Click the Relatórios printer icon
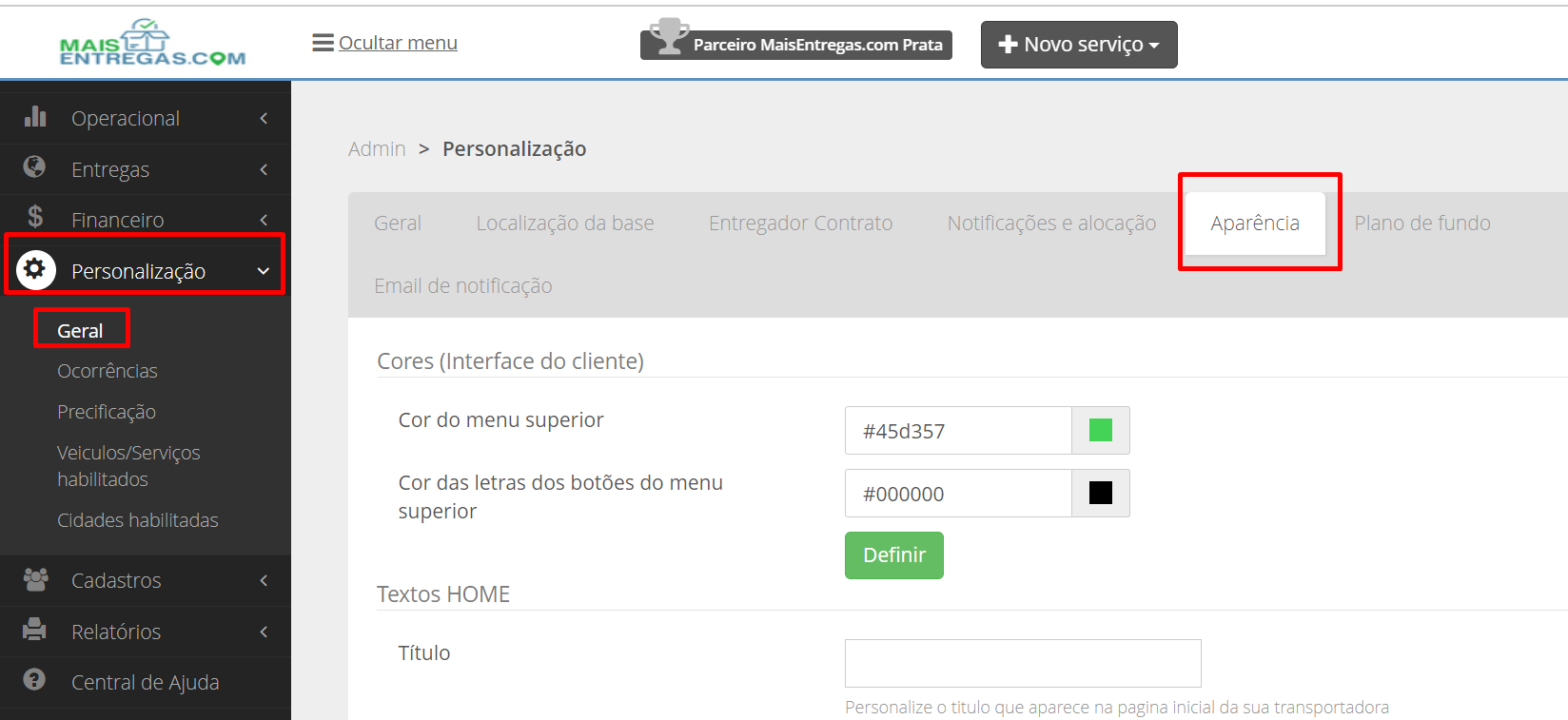1568x720 pixels. point(34,630)
